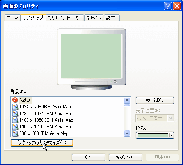Open the デザイン tab
Image resolution: width=183 pixels, height=165 pixels.
[94, 18]
